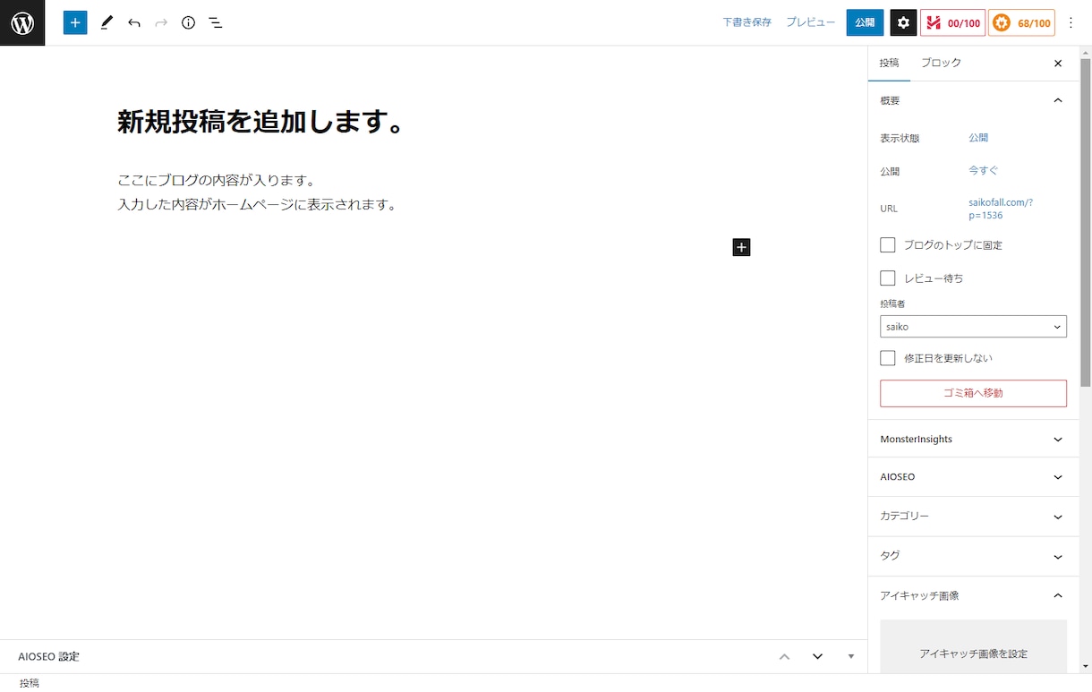Screen dimensions: 1092x692
Task: Check the レビュー待ち checkbox
Action: tap(888, 278)
